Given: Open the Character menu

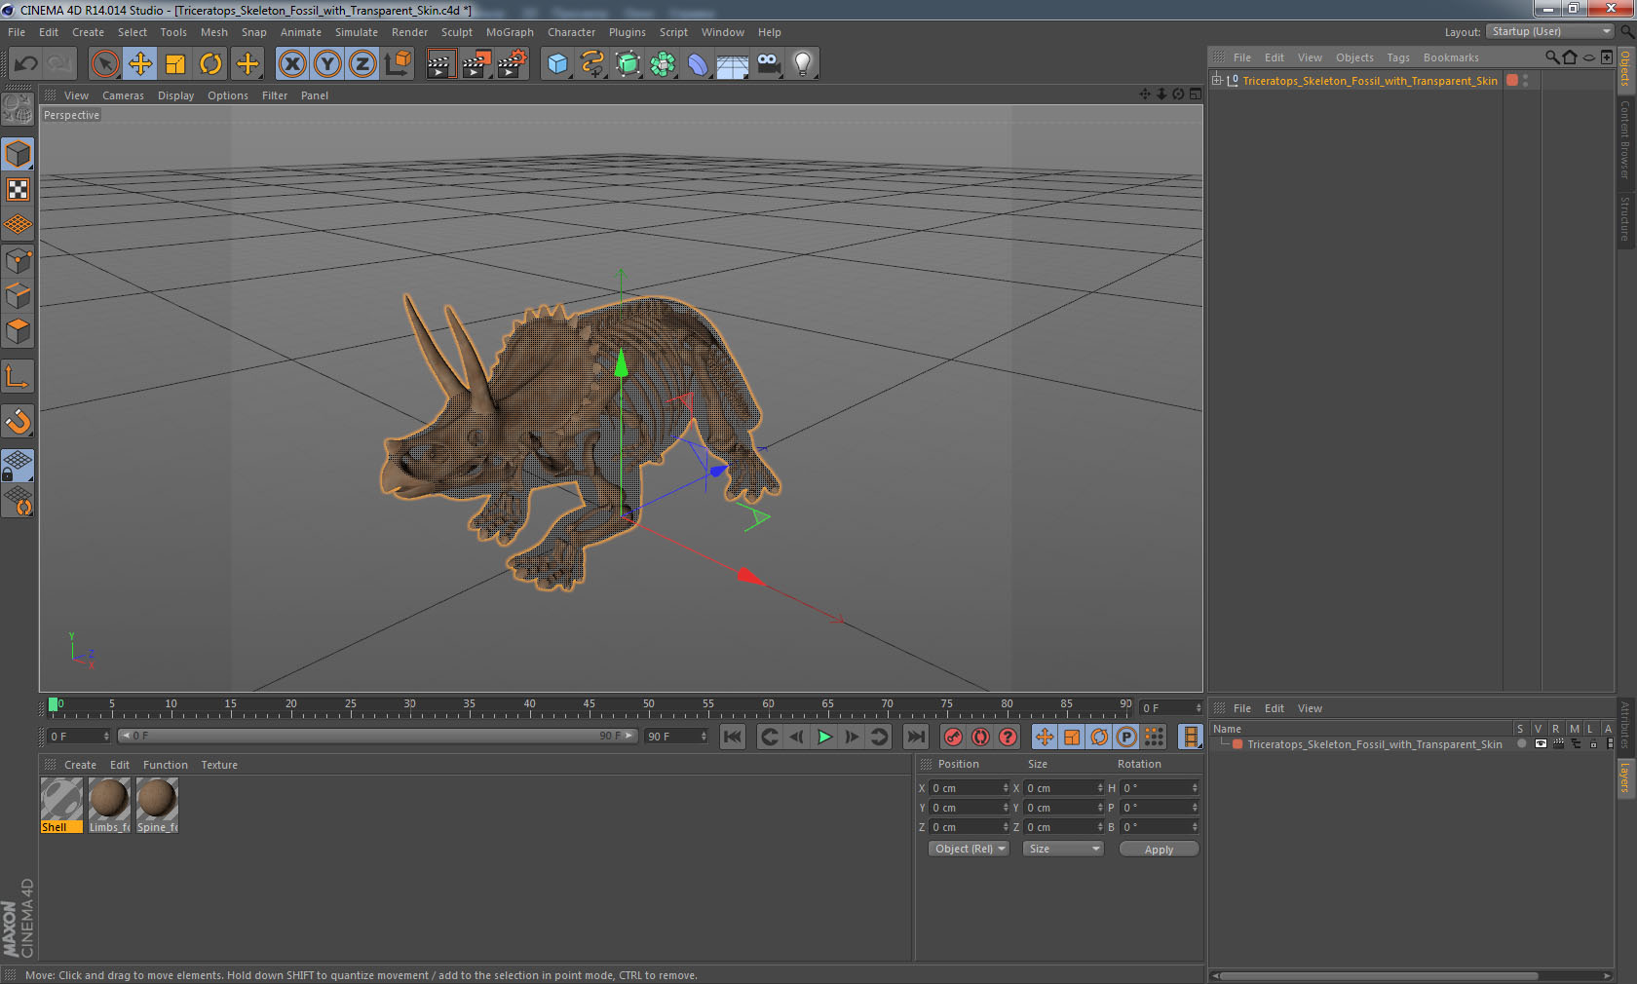Looking at the screenshot, I should (571, 32).
